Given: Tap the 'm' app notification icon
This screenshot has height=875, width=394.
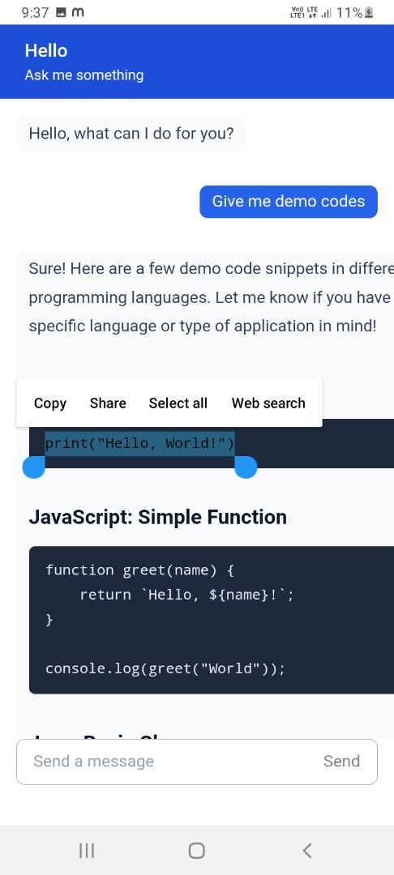Looking at the screenshot, I should (x=78, y=12).
